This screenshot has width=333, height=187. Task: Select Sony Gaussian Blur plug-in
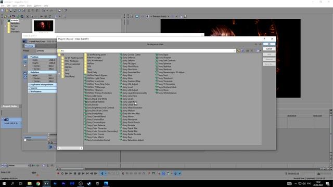(130, 72)
